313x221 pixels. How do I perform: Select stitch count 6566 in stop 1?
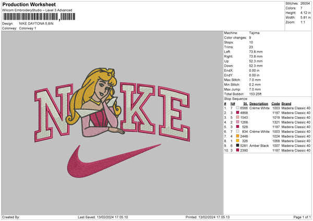(x=244, y=108)
